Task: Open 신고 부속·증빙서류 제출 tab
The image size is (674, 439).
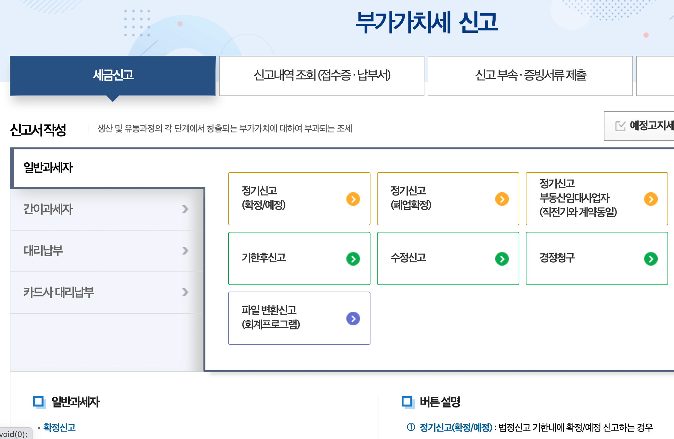Action: click(x=530, y=76)
